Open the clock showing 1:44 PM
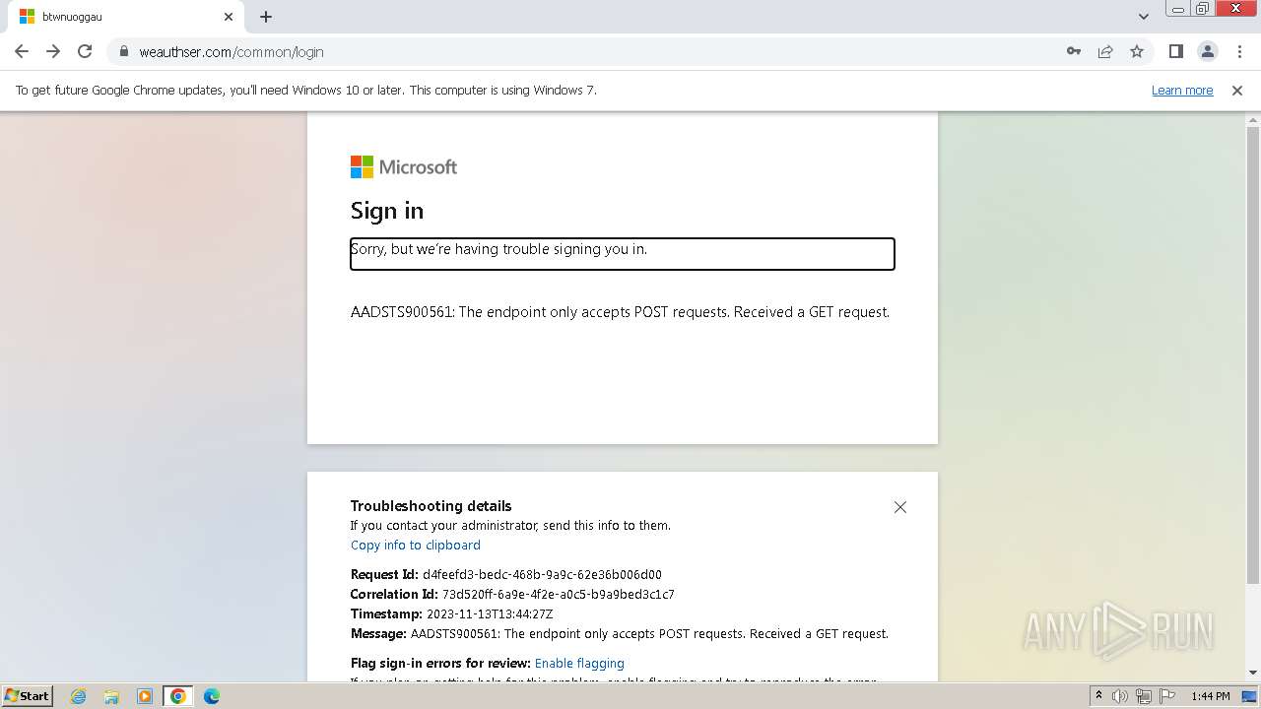This screenshot has height=709, width=1261. coord(1210,696)
